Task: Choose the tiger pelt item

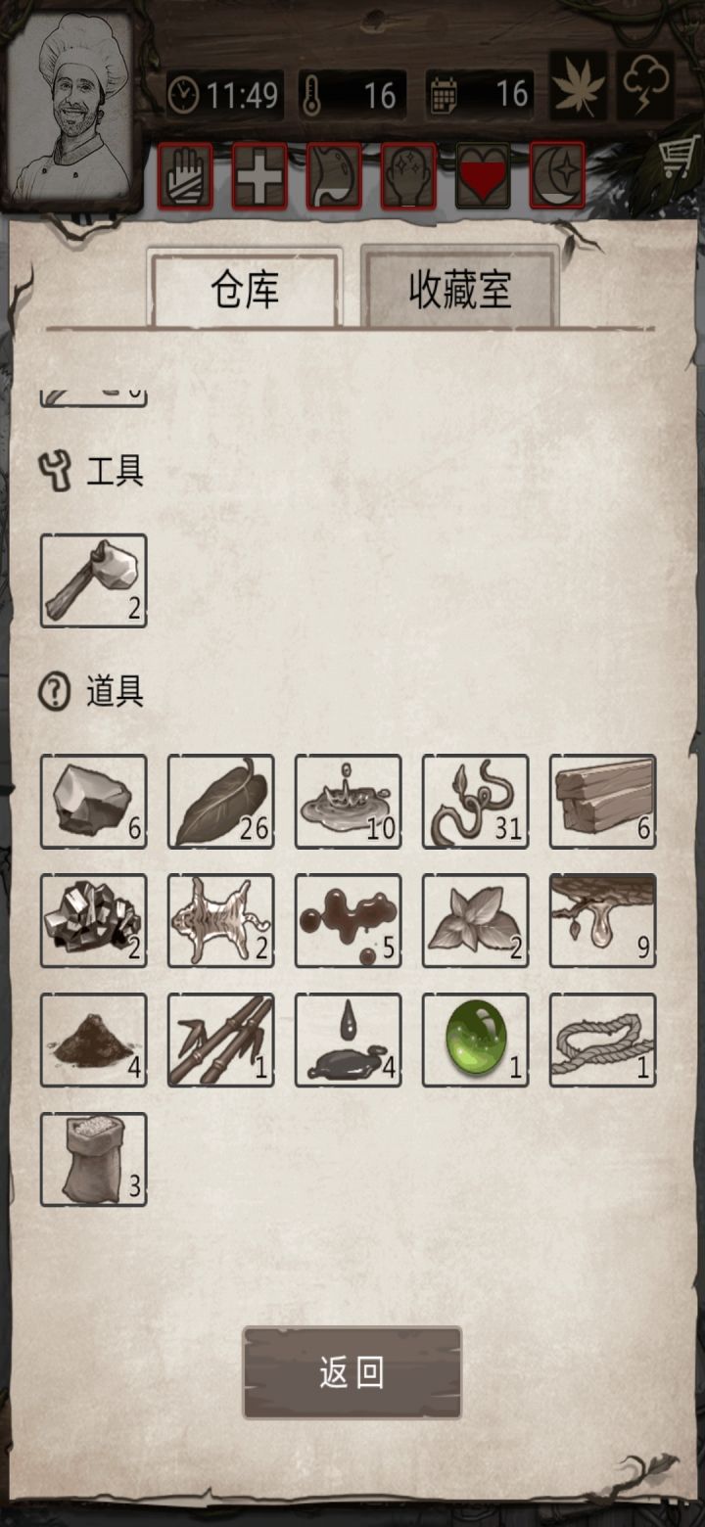Action: pos(220,921)
